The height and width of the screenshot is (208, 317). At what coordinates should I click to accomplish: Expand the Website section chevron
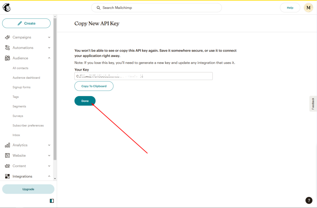49,155
